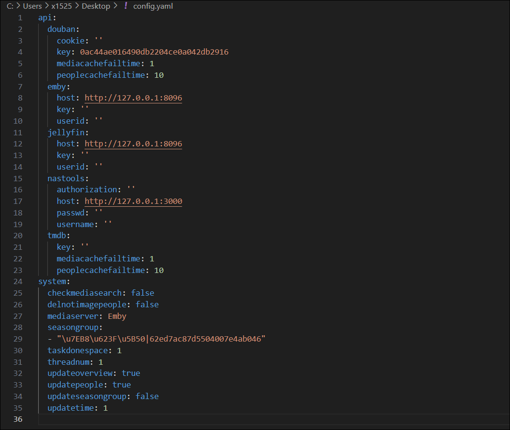
Task: Click the true value of updateoverview
Action: 131,373
